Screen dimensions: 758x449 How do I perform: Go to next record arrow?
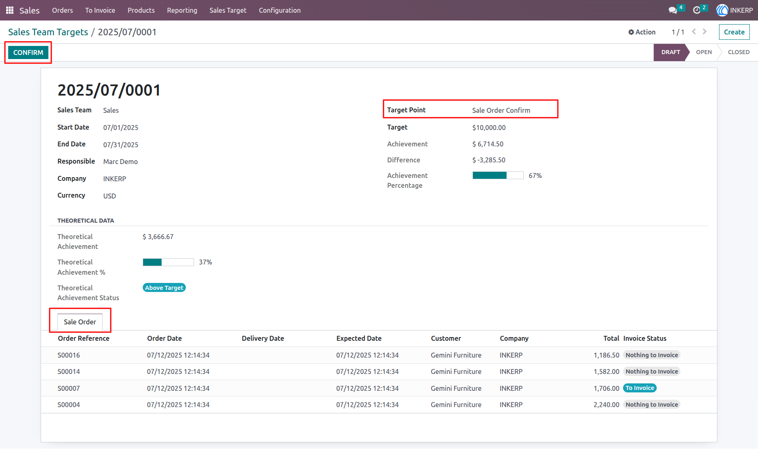pos(705,32)
